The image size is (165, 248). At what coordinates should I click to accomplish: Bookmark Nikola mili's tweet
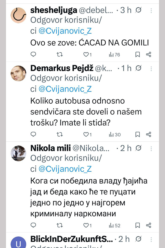coord(137,225)
